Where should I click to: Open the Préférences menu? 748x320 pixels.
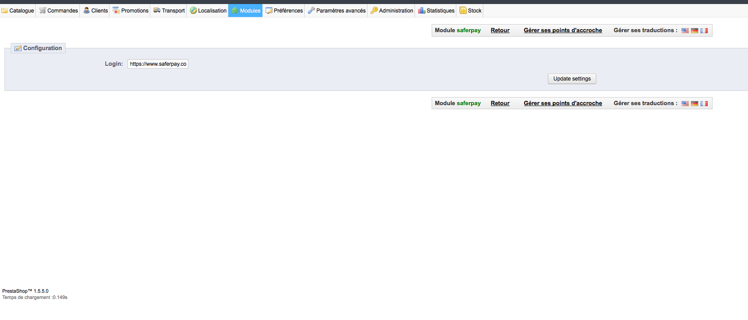coord(284,11)
